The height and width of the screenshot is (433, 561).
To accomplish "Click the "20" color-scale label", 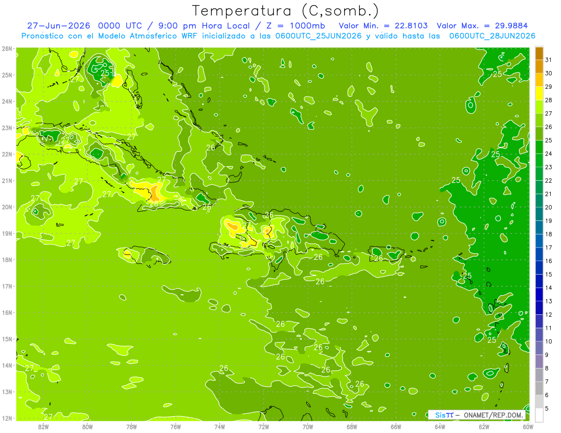I will pyautogui.click(x=549, y=207).
